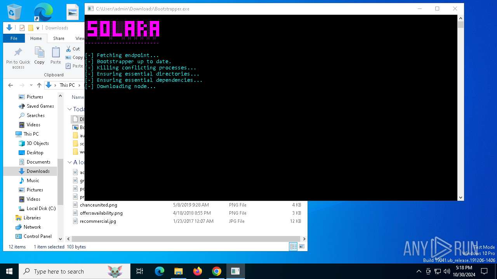Launch Edge from the taskbar
Viewport: 497px width, 279px height.
pyautogui.click(x=160, y=271)
